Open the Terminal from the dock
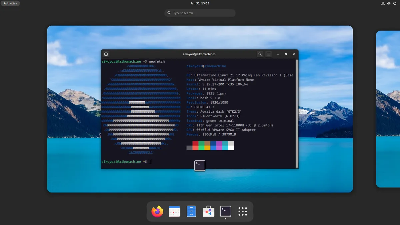Screen dimensions: 400x225 (x=225, y=210)
